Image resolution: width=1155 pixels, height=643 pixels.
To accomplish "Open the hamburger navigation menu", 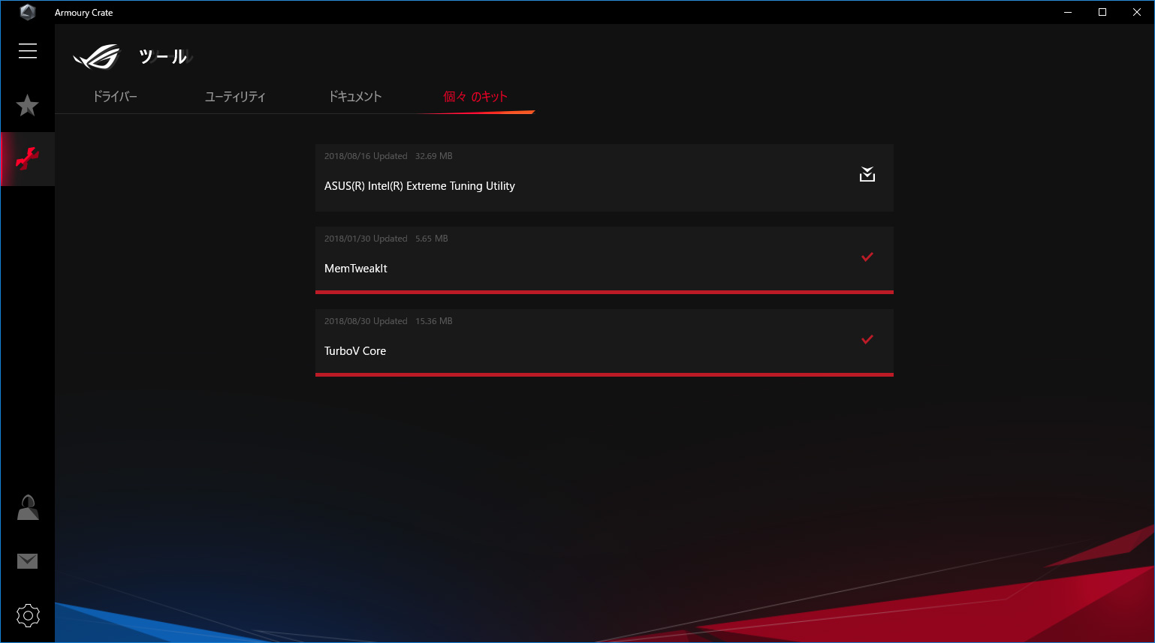I will click(28, 51).
